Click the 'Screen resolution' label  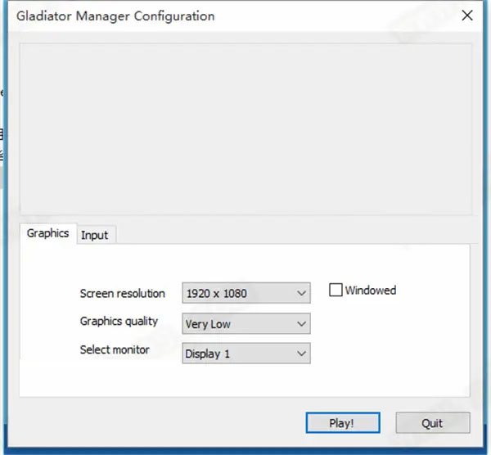123,294
